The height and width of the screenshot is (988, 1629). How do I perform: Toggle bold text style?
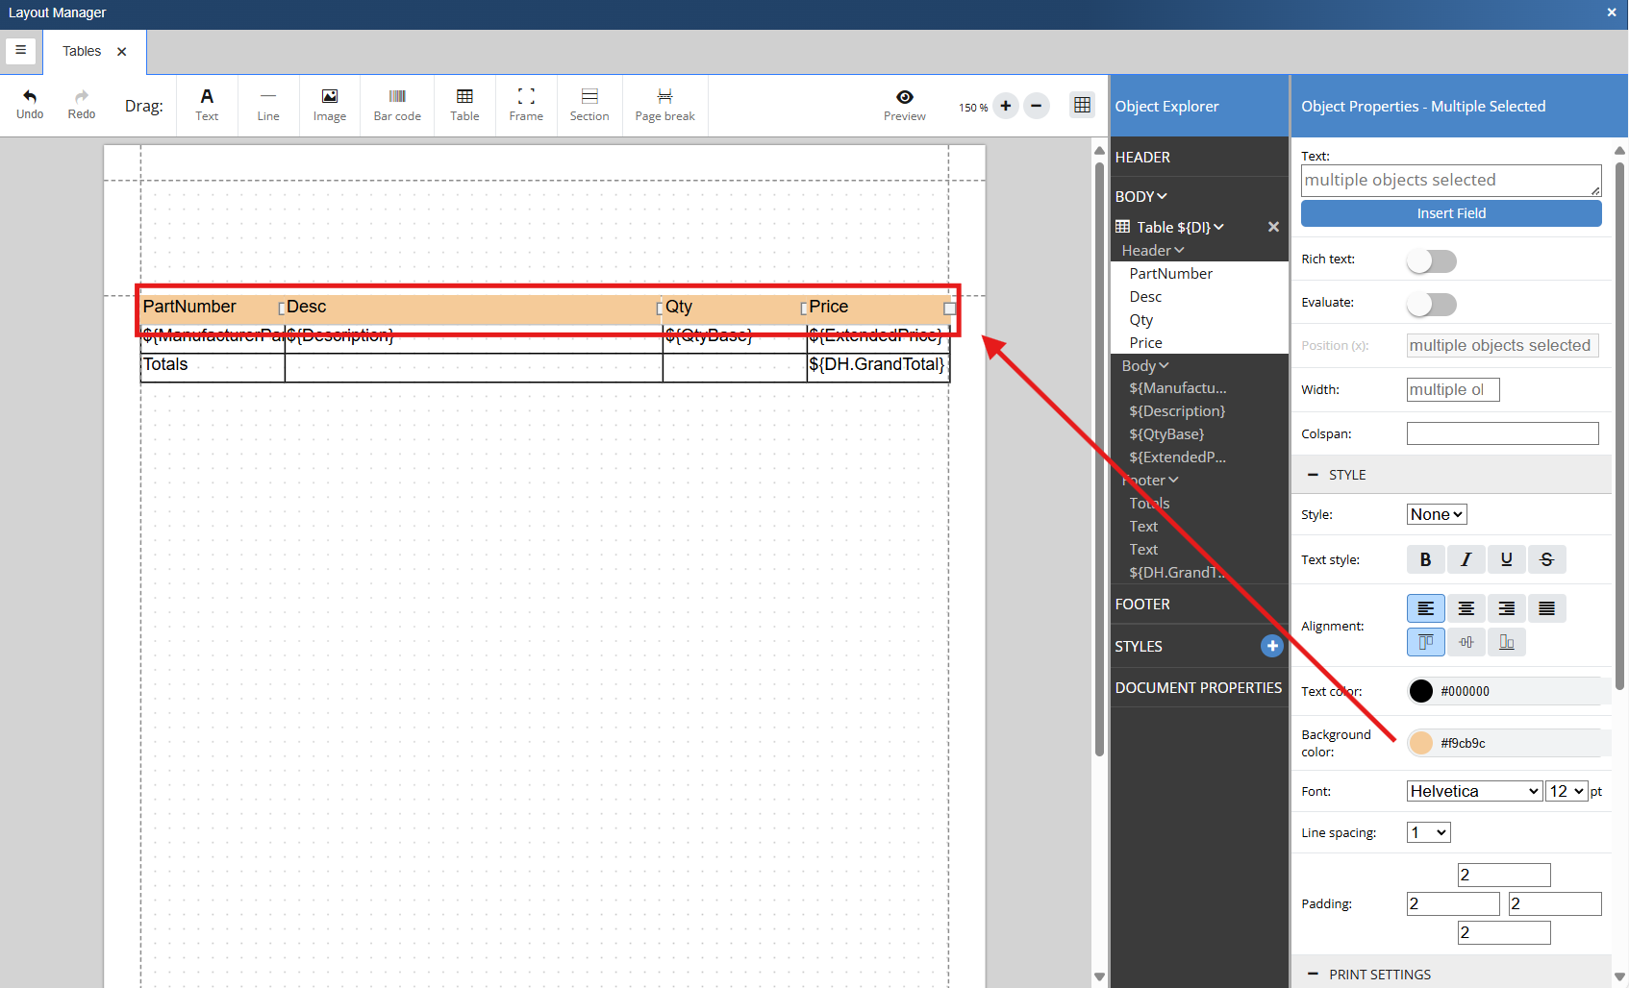pyautogui.click(x=1425, y=559)
